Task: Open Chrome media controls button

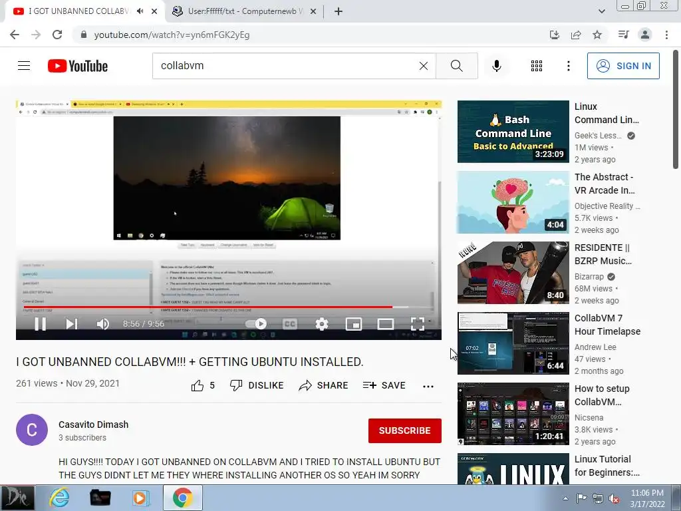Action: tap(623, 35)
